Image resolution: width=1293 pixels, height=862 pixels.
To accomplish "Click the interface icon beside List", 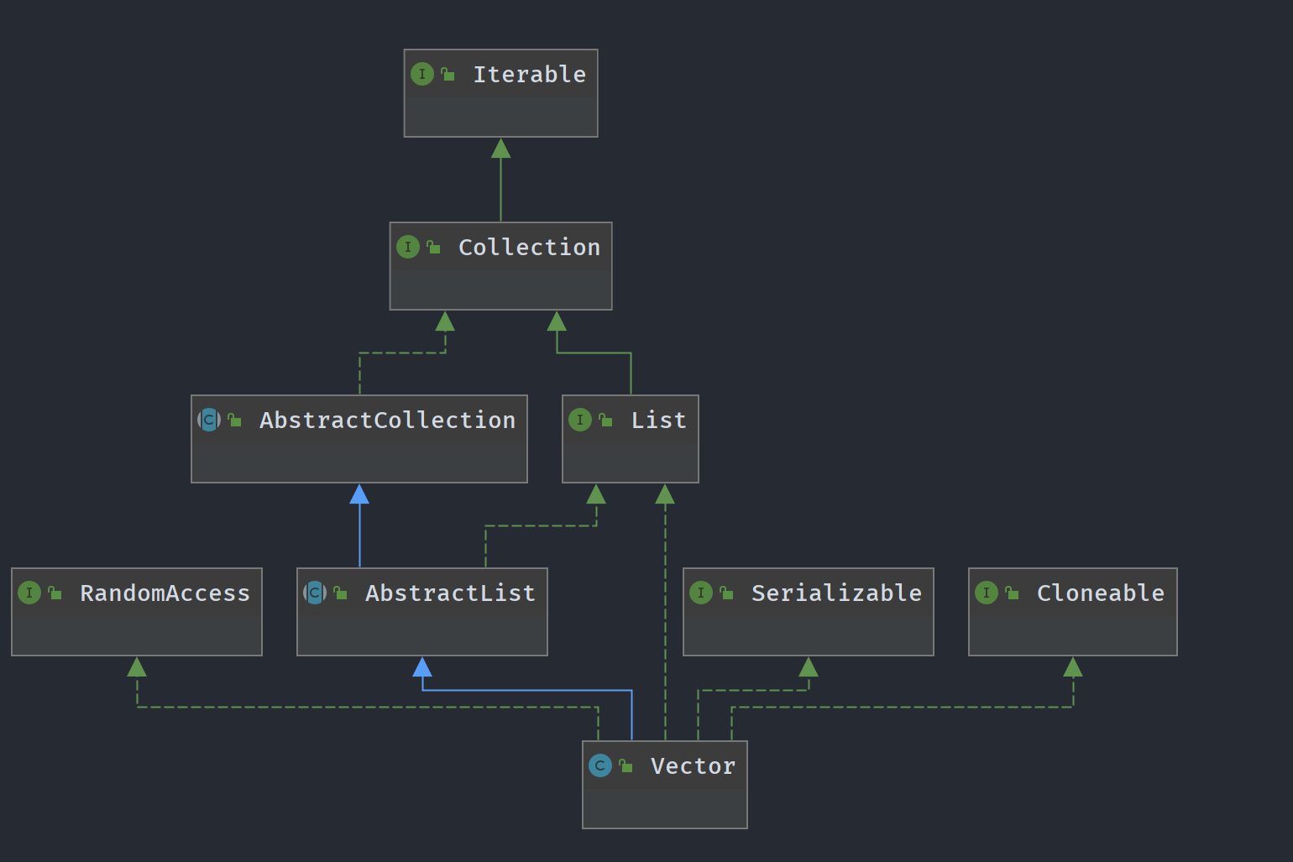I will 580,420.
